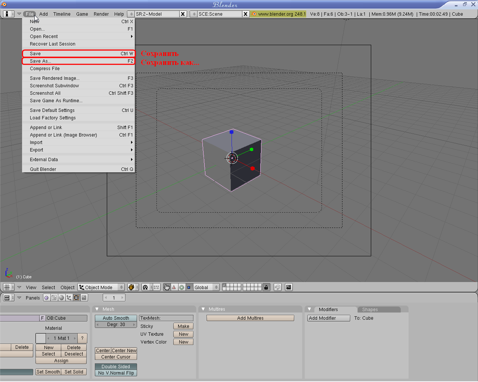
Task: Click the translate manipulator triangle icon
Action: click(174, 287)
